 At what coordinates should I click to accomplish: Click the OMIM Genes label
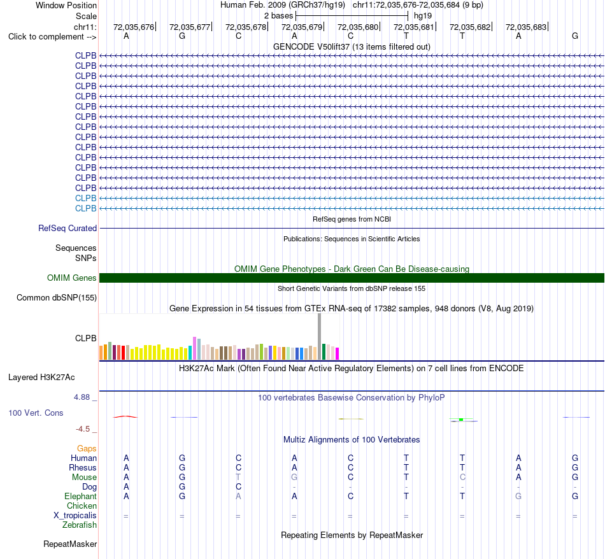(x=71, y=278)
